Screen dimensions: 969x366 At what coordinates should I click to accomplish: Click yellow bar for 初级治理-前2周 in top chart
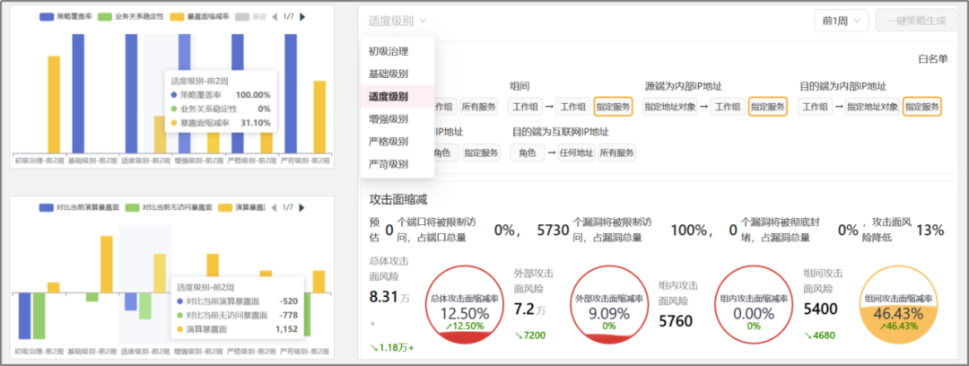(x=54, y=104)
